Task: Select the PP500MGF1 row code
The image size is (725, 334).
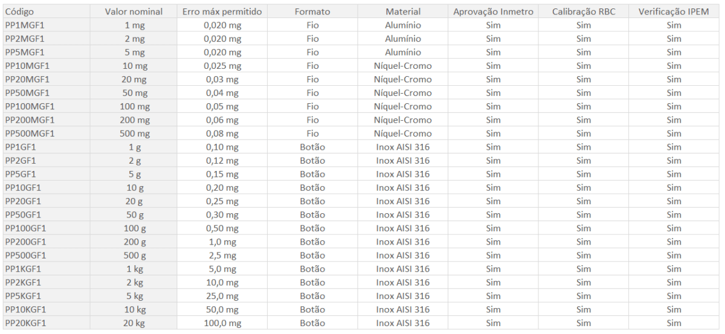Action: (x=30, y=133)
